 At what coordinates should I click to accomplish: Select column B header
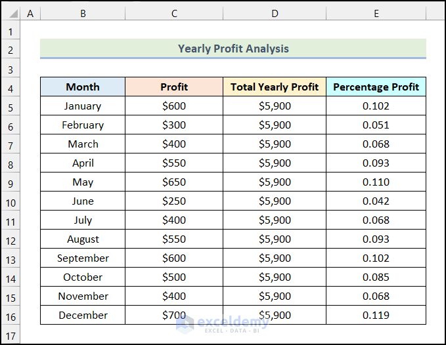83,13
